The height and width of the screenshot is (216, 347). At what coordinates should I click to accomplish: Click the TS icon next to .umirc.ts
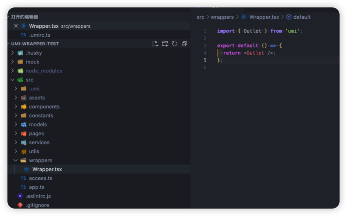point(23,35)
